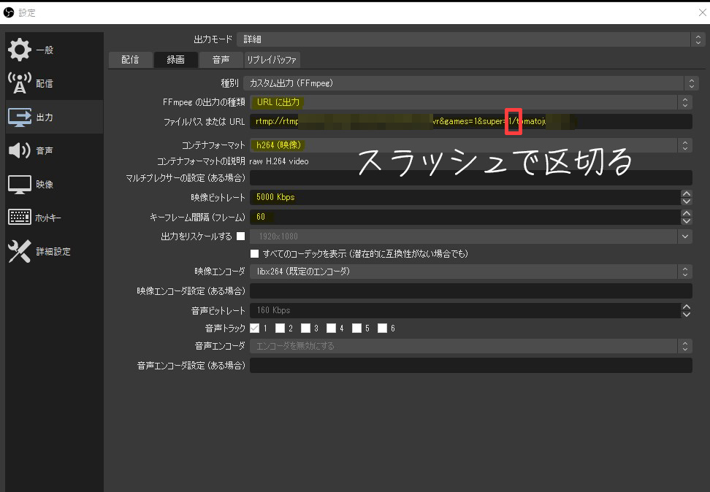Toggle すべてのコーデックを表示 checkbox
The width and height of the screenshot is (710, 492).
[x=255, y=254]
